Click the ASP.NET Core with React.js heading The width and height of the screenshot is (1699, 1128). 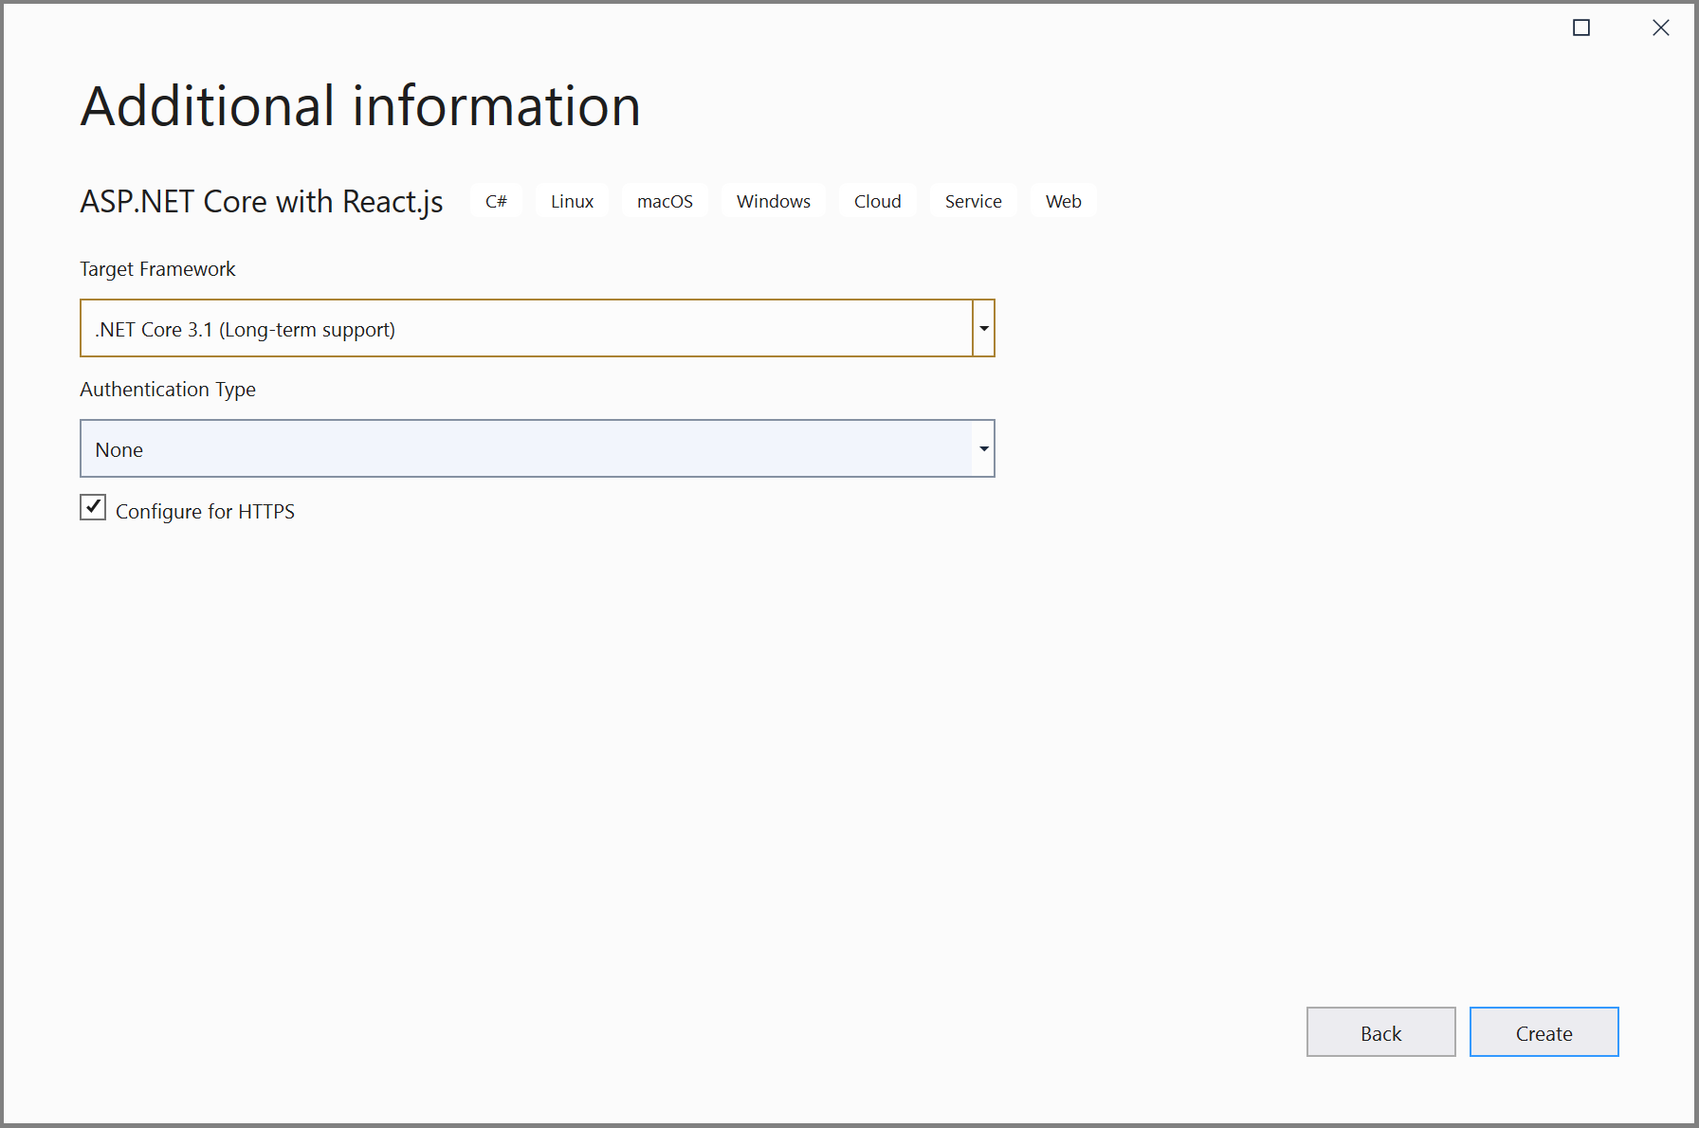[262, 201]
